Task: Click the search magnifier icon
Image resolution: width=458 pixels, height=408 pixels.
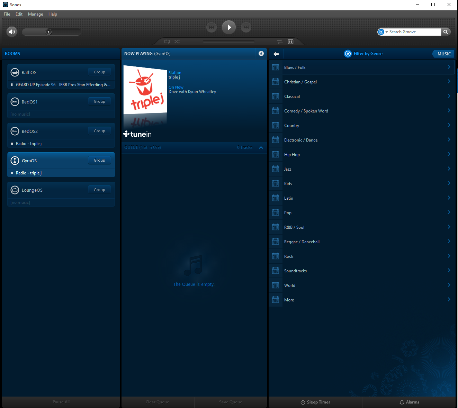Action: [446, 32]
